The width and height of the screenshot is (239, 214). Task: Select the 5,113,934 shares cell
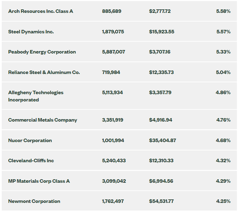tap(112, 92)
